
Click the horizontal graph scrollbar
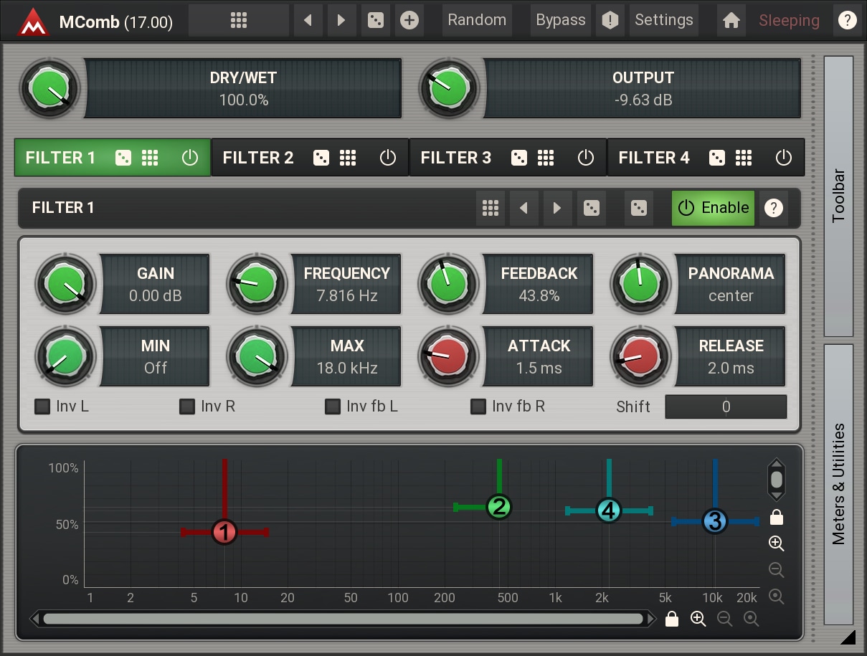point(343,619)
